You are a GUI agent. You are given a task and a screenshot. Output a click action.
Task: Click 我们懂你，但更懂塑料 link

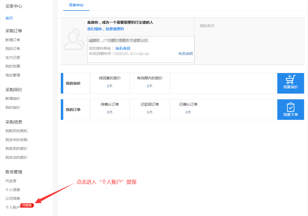click(x=105, y=29)
